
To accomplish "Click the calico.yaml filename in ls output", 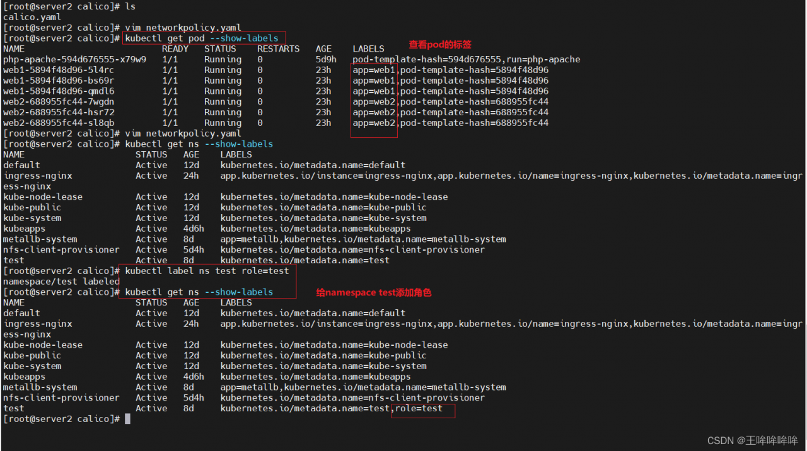I will 32,17.
